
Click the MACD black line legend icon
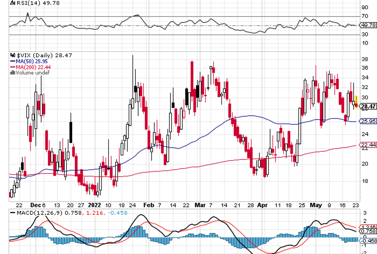13,212
